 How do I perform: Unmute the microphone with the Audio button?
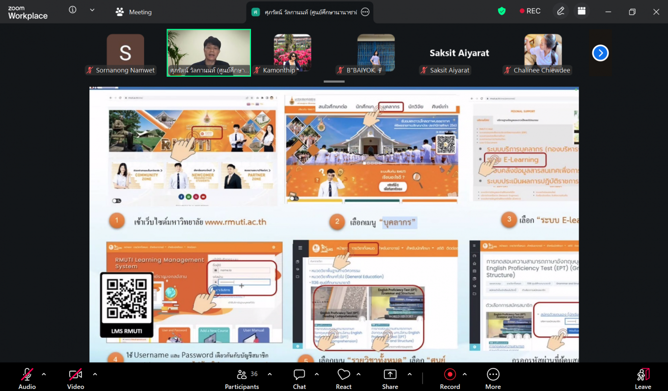(27, 378)
